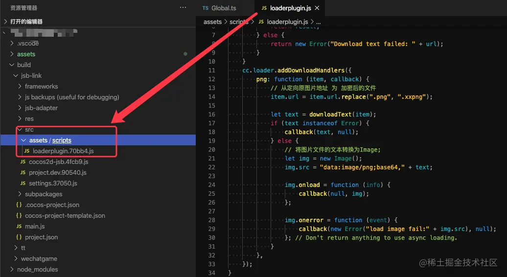507x277 pixels.
Task: Click the loaderplugin.js breadcrumb segment
Action: click(287, 22)
